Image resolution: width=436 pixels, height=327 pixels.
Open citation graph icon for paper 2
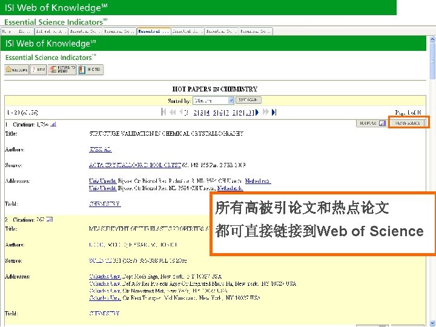[50, 219]
